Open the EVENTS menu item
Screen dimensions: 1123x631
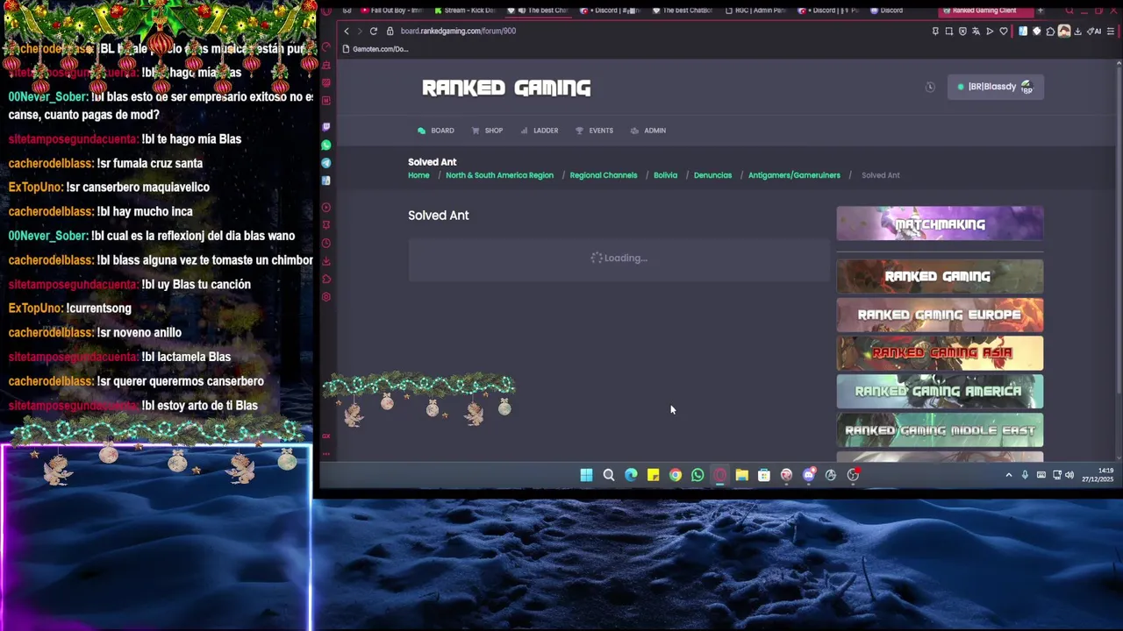point(595,131)
